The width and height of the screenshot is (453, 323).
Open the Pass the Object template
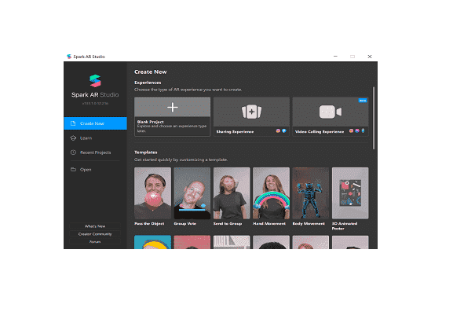tap(152, 193)
